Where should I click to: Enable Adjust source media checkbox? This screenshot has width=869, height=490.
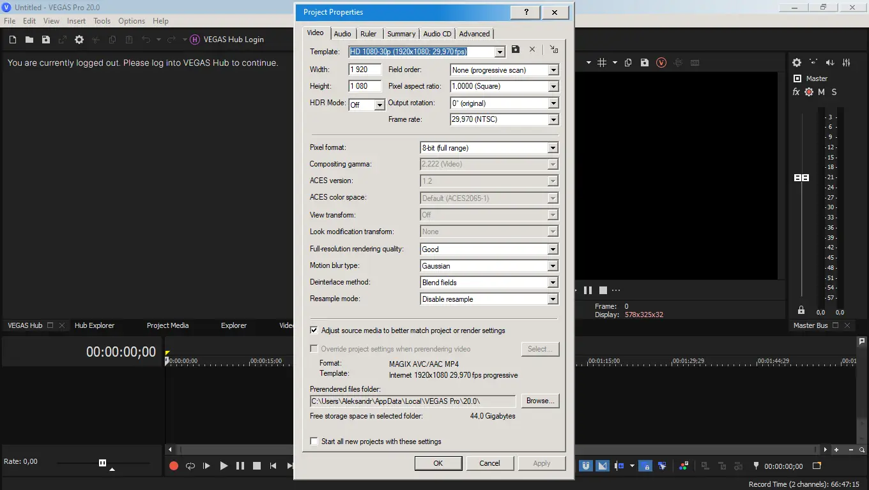(x=314, y=330)
